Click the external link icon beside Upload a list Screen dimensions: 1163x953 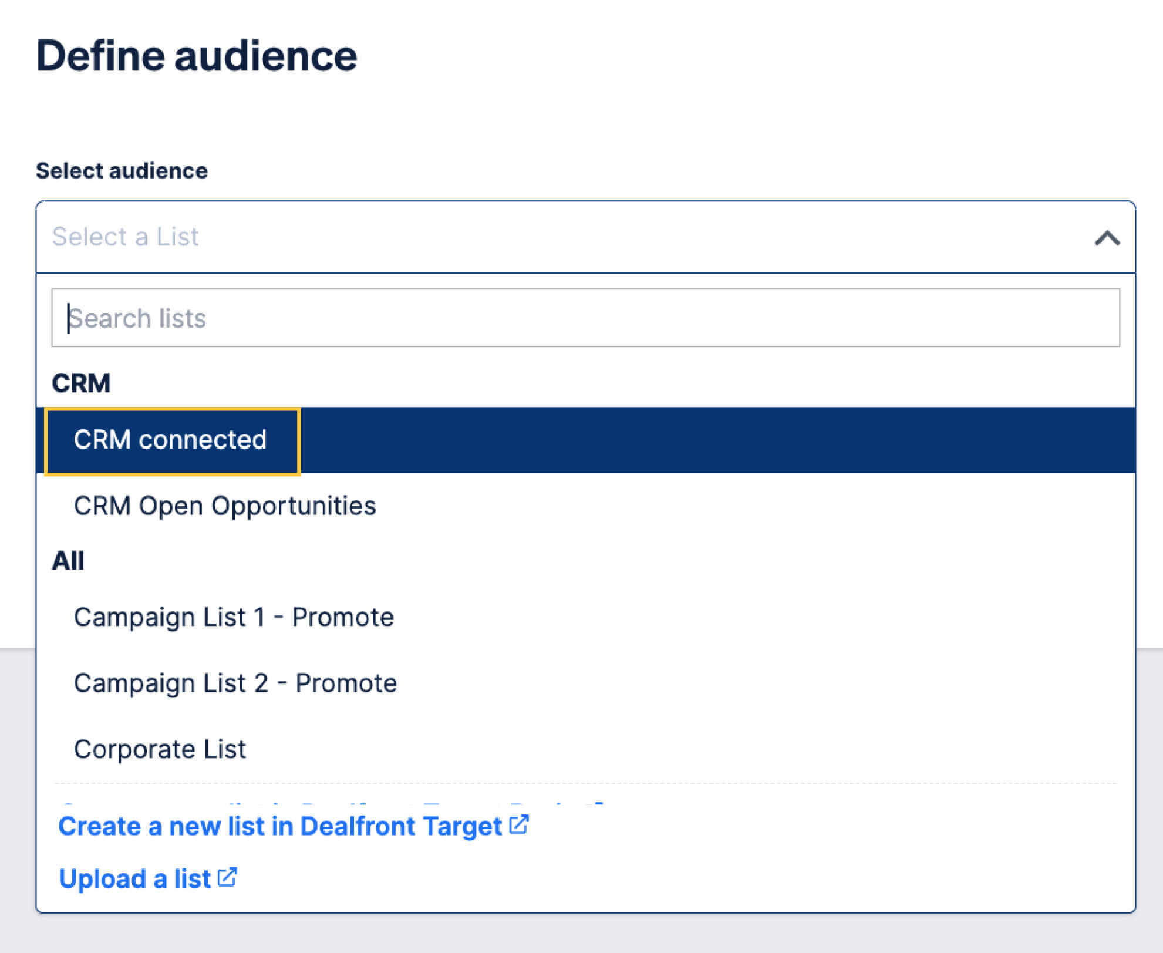pyautogui.click(x=228, y=877)
